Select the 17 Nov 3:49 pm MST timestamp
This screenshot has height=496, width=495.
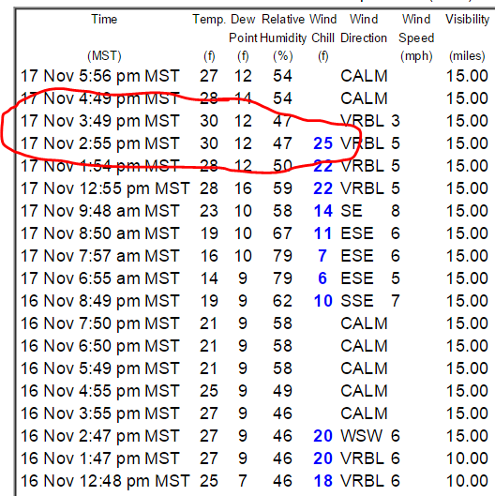point(100,121)
